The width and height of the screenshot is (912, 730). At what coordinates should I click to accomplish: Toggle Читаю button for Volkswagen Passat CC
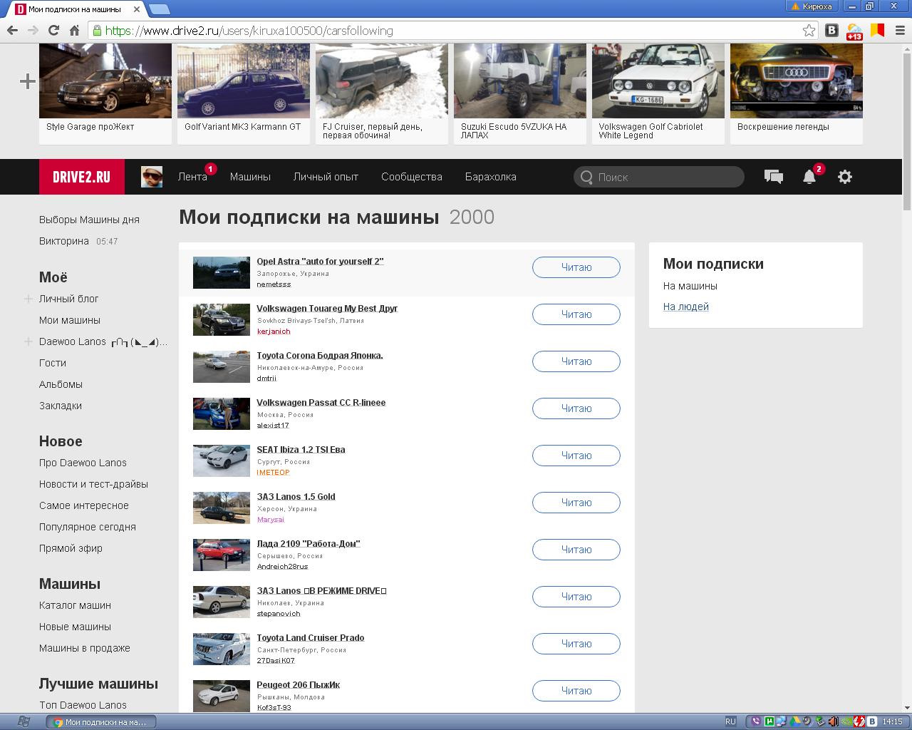click(x=576, y=408)
